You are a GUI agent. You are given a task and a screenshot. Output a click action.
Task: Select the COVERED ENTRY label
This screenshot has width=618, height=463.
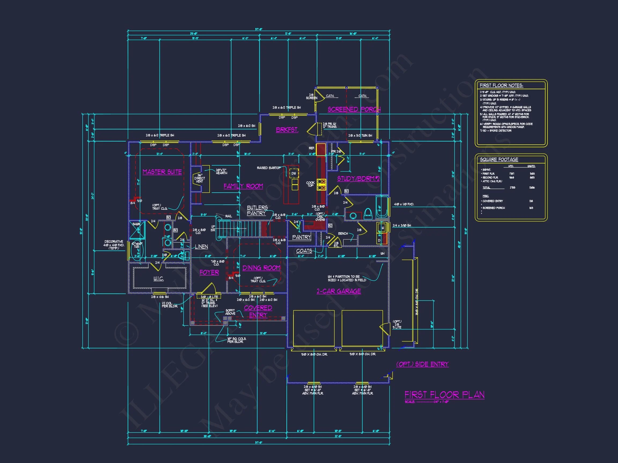(258, 311)
